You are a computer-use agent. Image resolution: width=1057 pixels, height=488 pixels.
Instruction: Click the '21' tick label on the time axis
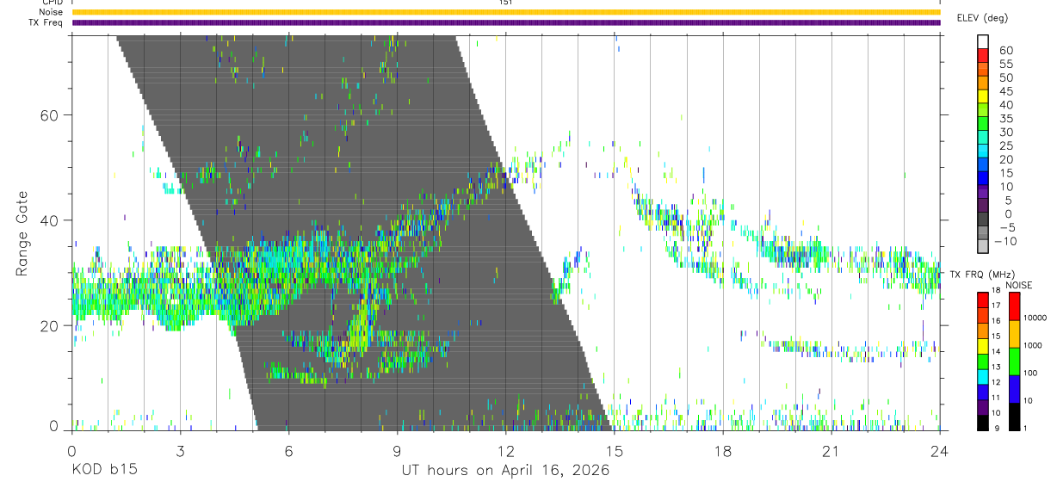[x=831, y=451]
